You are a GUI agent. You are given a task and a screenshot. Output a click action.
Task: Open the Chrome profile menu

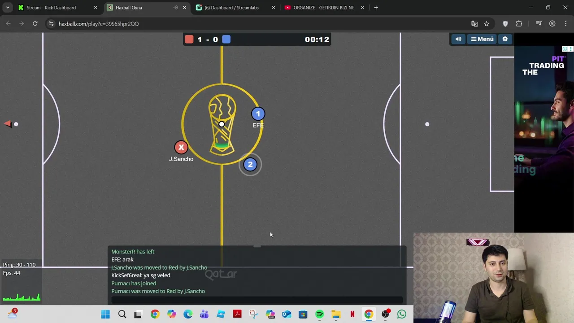552,24
